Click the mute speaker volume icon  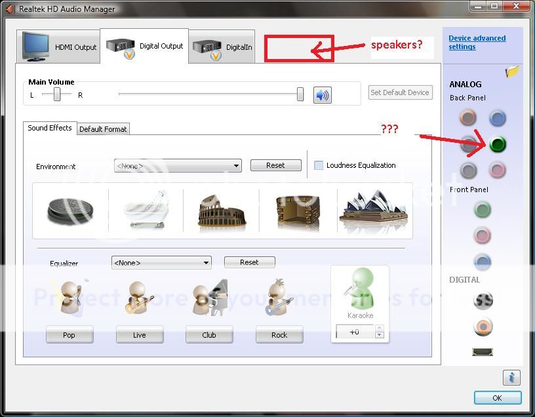coord(322,95)
